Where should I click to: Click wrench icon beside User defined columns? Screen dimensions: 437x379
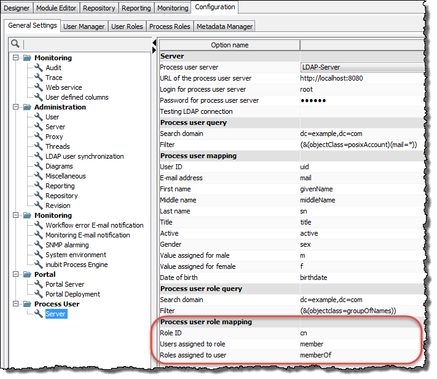(39, 97)
